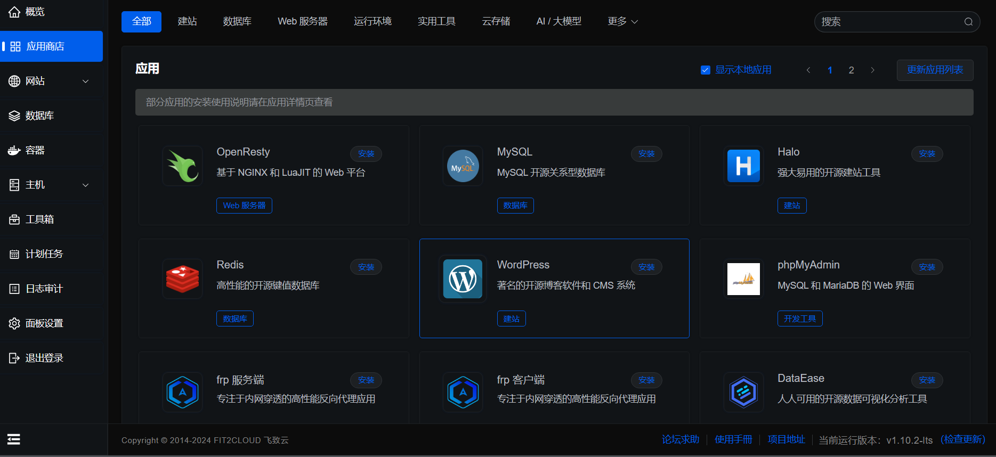
Task: Click the 数据库 stacked layers icon
Action: click(x=14, y=116)
